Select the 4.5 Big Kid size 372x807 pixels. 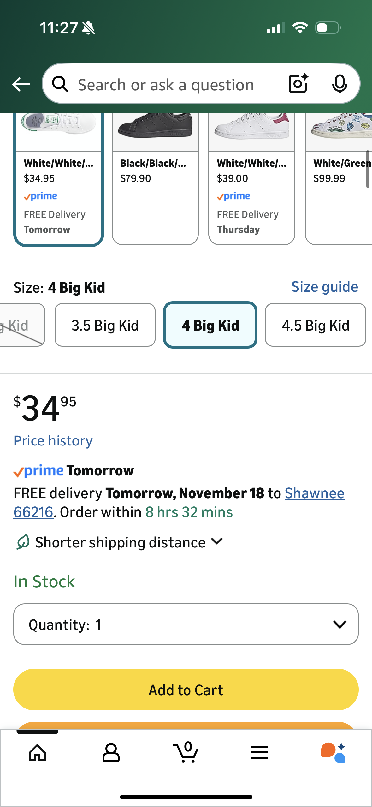coord(316,325)
